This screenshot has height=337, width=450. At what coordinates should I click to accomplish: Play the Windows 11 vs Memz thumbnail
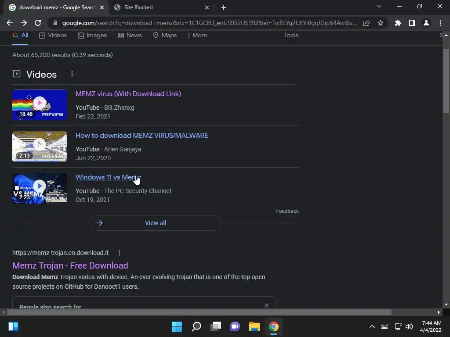pos(40,188)
